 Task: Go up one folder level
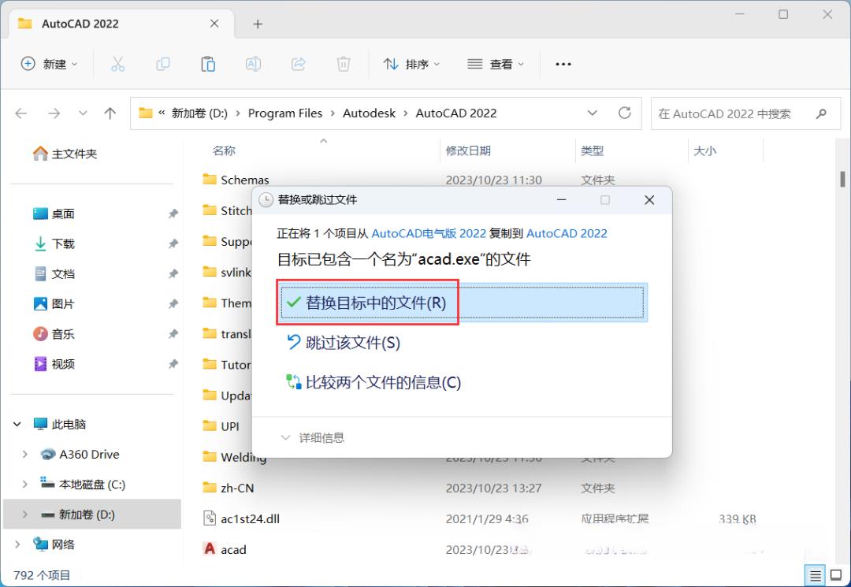coord(110,113)
